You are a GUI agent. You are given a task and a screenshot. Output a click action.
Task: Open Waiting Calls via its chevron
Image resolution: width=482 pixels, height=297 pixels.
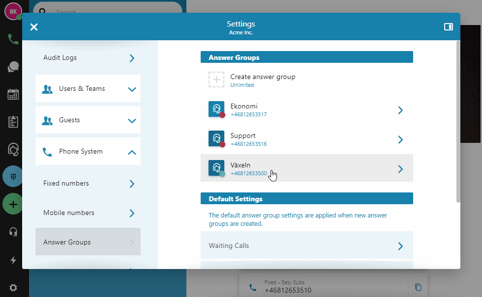click(400, 246)
